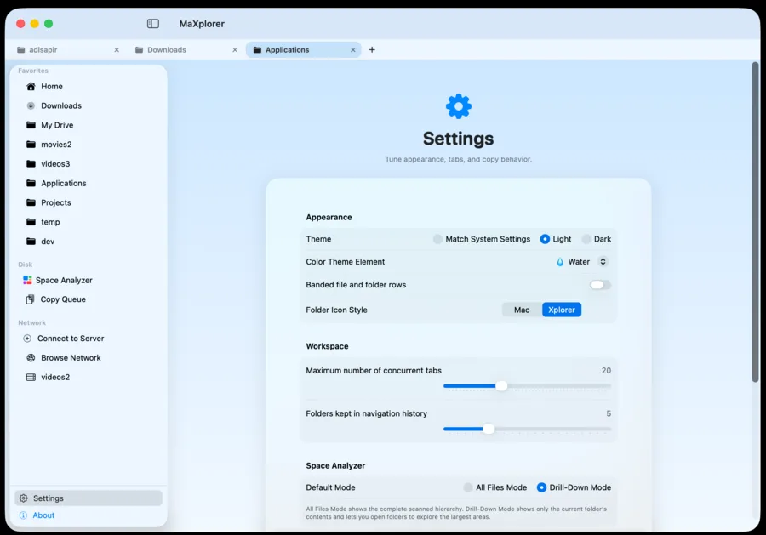The image size is (766, 535).
Task: Click the videos3 folder icon
Action: [31, 163]
